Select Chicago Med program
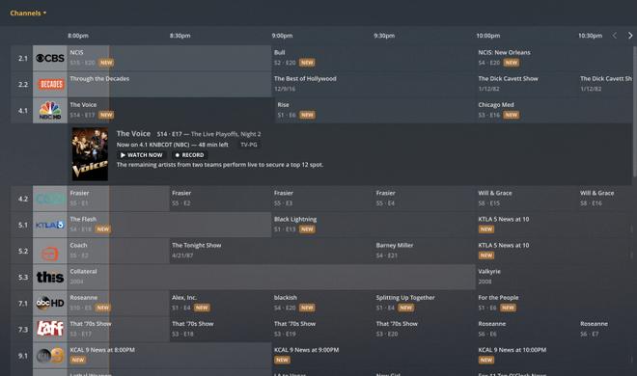 (x=554, y=110)
